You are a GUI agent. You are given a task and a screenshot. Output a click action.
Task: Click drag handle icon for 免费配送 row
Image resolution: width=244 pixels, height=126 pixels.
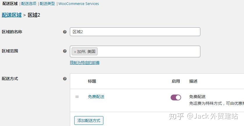click(x=77, y=97)
